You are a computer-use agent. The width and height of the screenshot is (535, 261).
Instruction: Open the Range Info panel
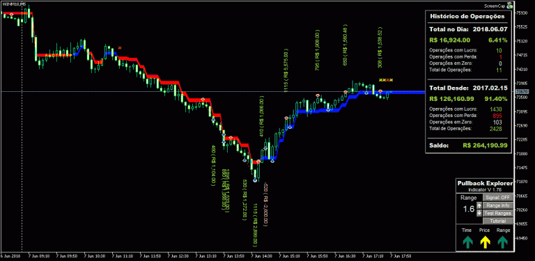[498, 205]
